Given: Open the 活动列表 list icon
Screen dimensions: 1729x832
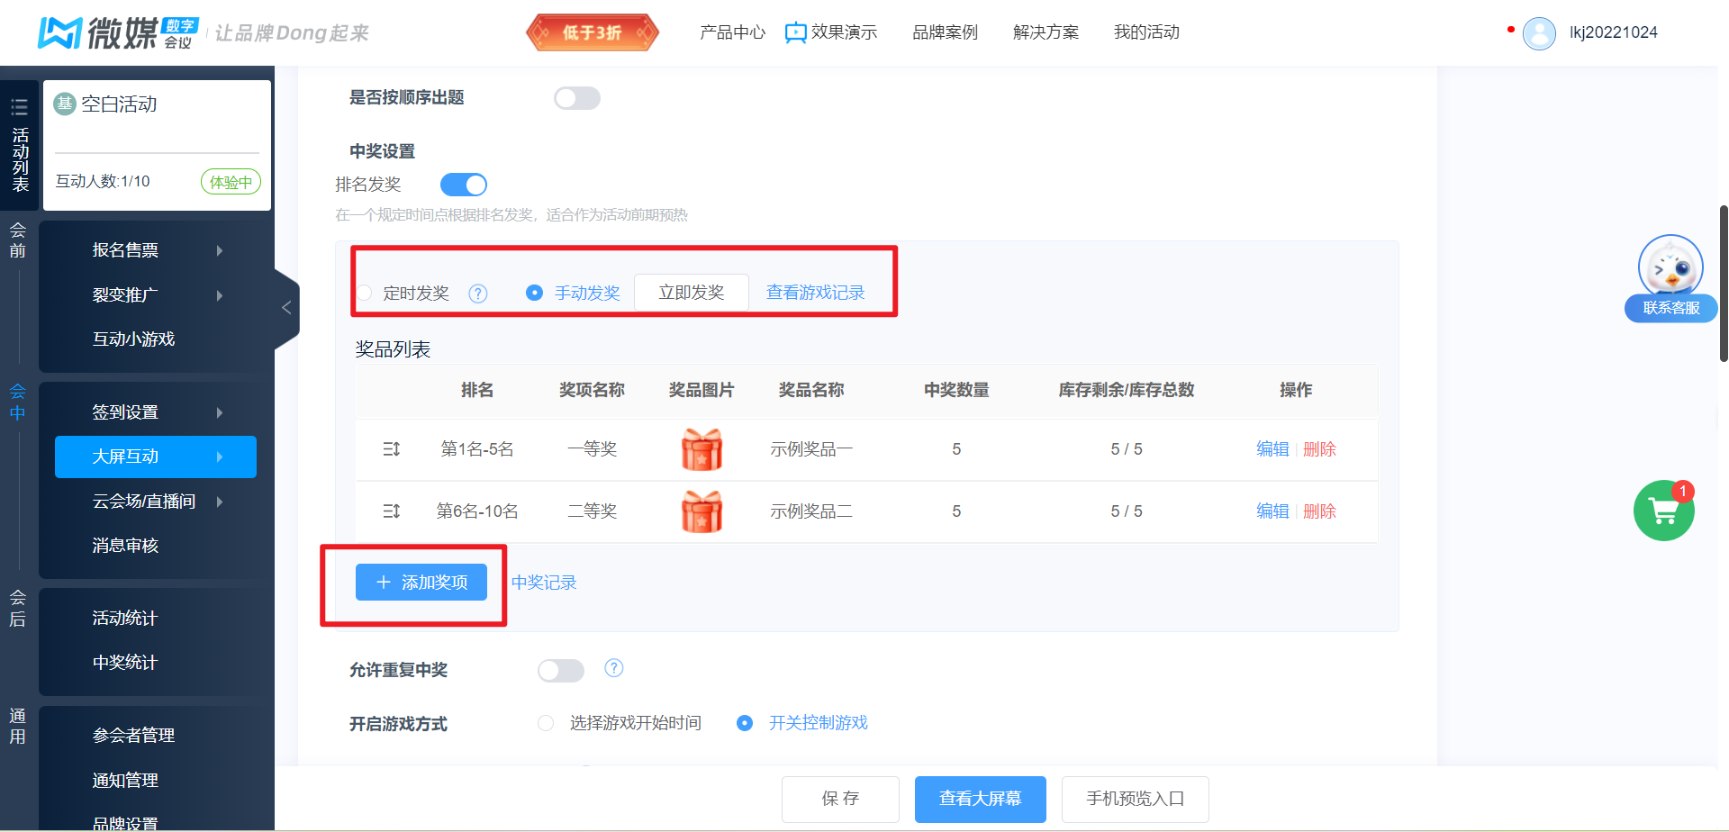Looking at the screenshot, I should [19, 108].
